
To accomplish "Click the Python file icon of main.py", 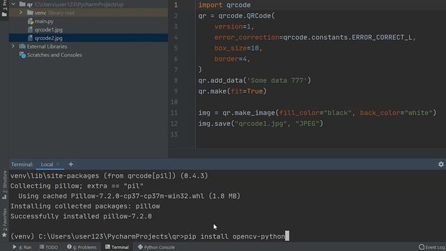I will (31, 21).
